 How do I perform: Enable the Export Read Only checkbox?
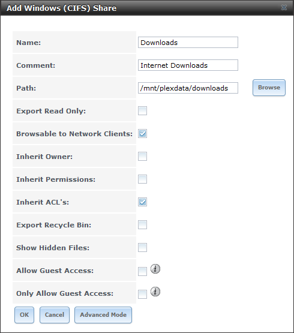coord(142,110)
